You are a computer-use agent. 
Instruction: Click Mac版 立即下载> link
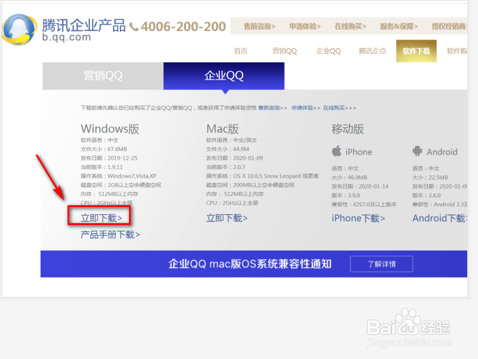(227, 218)
